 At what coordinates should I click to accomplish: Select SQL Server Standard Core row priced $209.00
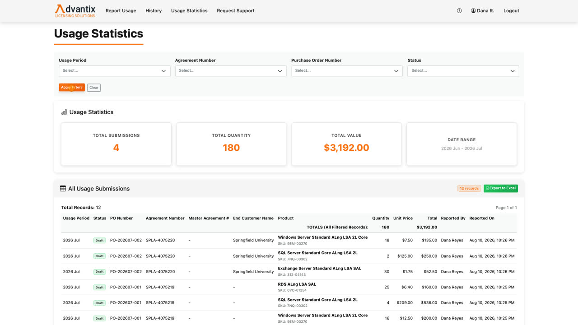click(x=289, y=303)
